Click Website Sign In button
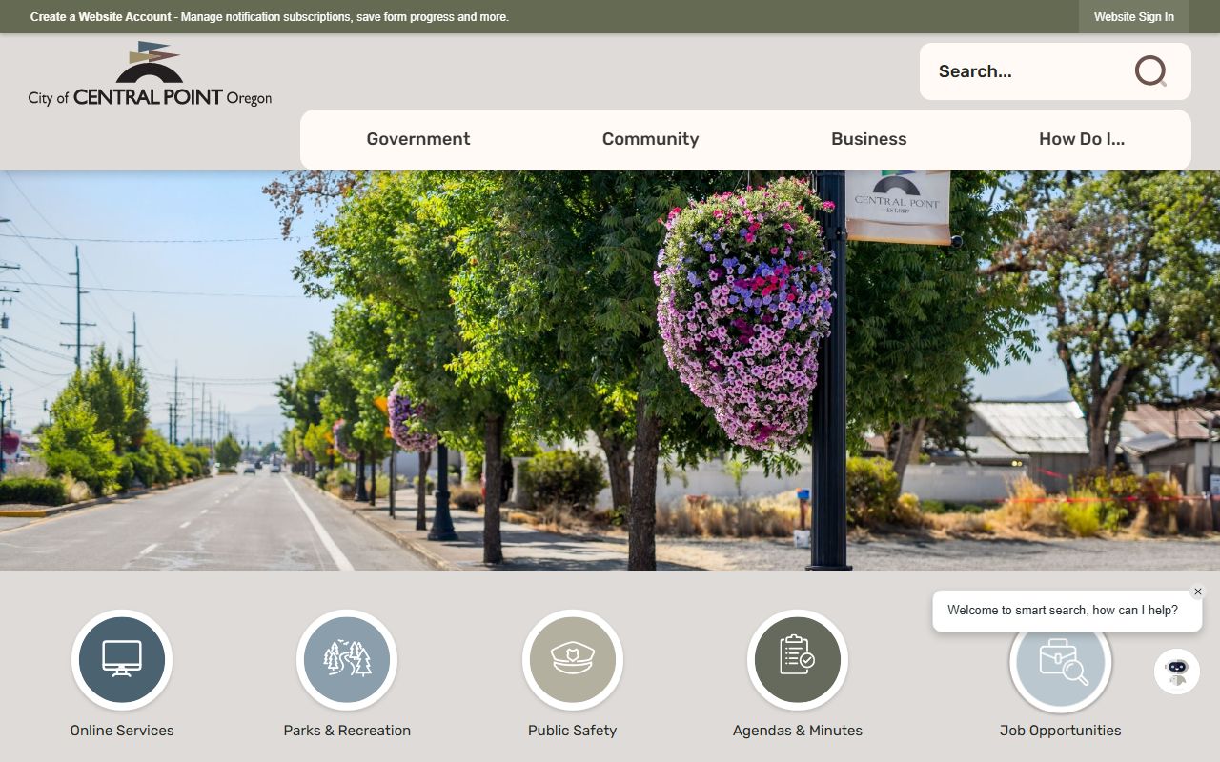 pos(1134,17)
